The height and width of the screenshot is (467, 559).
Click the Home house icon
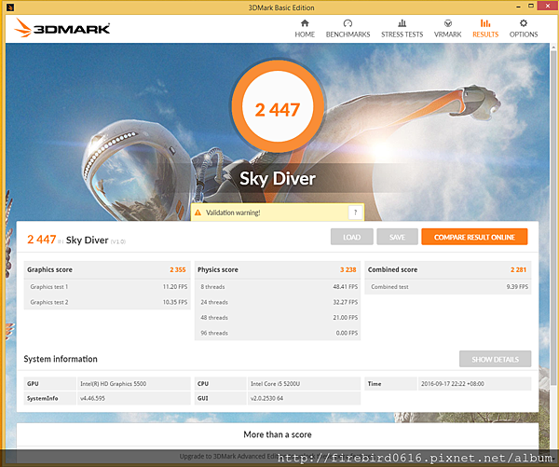pyautogui.click(x=305, y=23)
